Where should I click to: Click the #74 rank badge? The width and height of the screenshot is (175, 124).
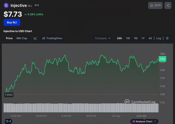pos(37,5)
